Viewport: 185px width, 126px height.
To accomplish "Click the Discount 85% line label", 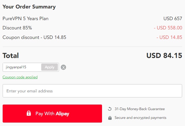I will (x=17, y=28).
